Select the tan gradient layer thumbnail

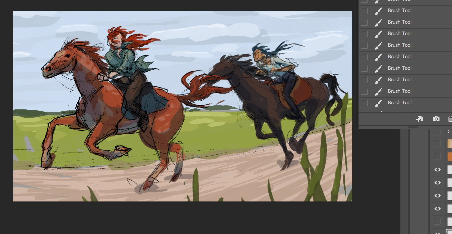pos(449,143)
